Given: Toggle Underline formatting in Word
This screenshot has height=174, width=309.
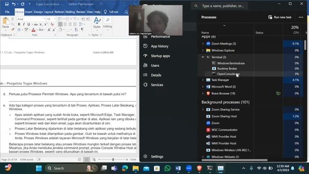Looking at the screenshot, I should tap(28, 24).
